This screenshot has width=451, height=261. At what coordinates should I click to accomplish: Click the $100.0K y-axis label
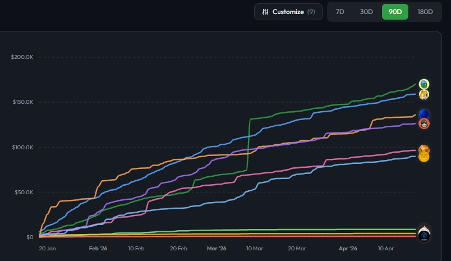click(x=22, y=147)
